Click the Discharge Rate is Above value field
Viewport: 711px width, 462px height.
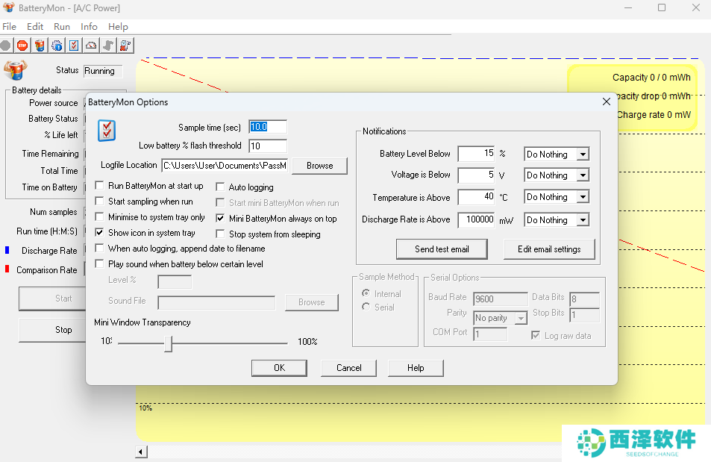click(476, 219)
